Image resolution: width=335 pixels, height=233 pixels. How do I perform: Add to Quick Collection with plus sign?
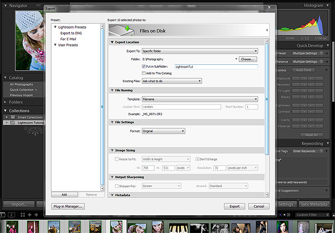point(36,90)
